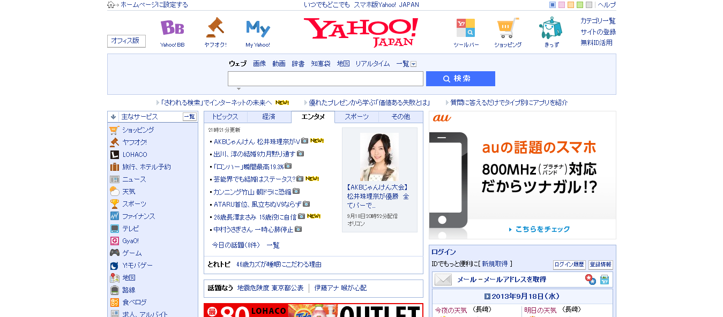Click the calendar icon beside mail link
Viewport: 723px width, 317px height.
tap(604, 280)
